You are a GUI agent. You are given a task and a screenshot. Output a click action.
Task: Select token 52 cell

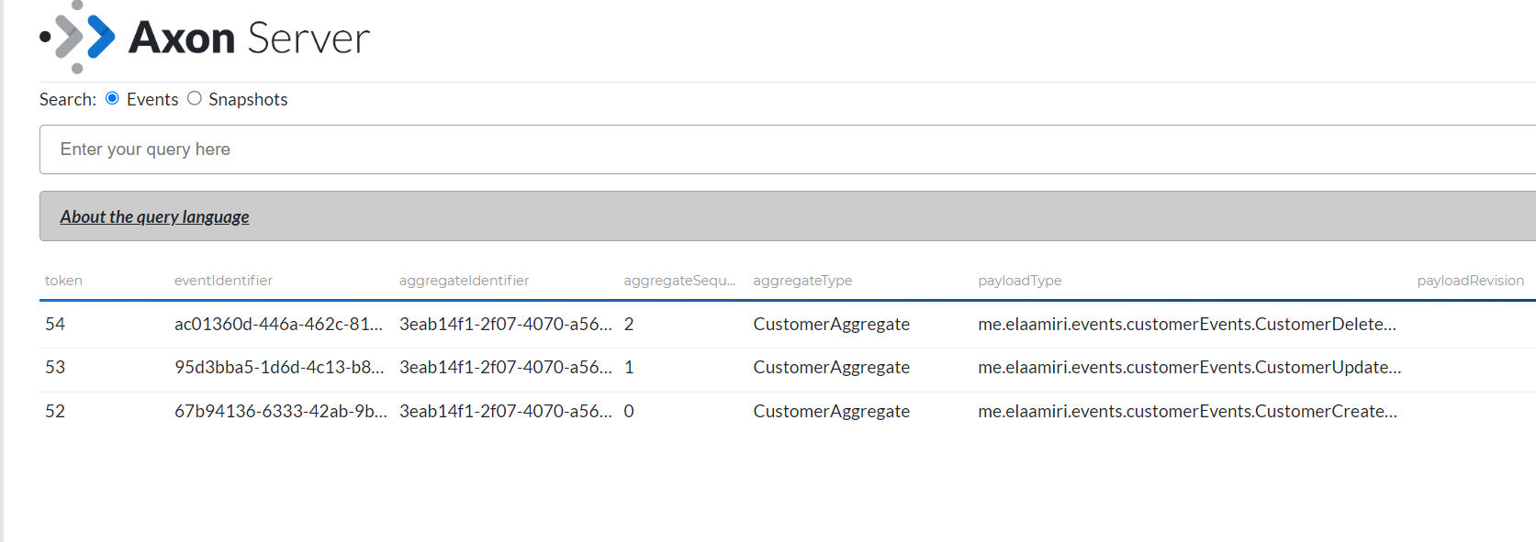pos(55,411)
